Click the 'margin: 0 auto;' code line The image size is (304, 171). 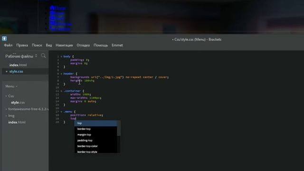pyautogui.click(x=83, y=101)
